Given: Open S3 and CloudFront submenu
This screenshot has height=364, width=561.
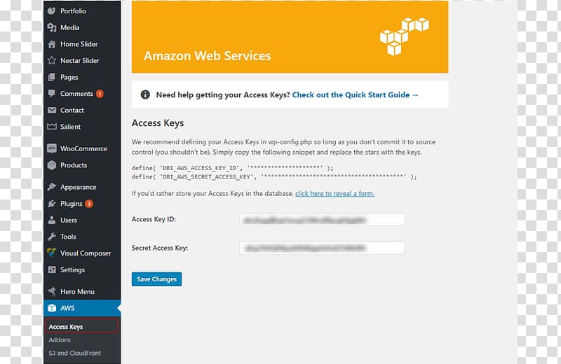Looking at the screenshot, I should click(74, 353).
